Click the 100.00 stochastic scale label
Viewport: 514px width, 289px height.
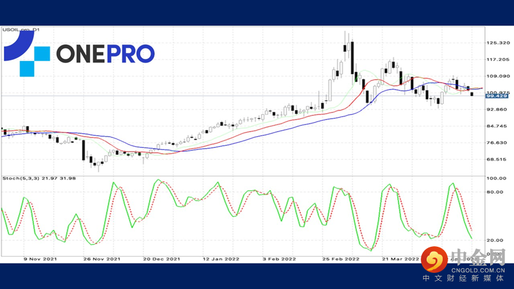point(497,178)
